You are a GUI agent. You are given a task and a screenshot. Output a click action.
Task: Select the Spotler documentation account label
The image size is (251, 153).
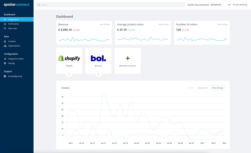[204, 5]
